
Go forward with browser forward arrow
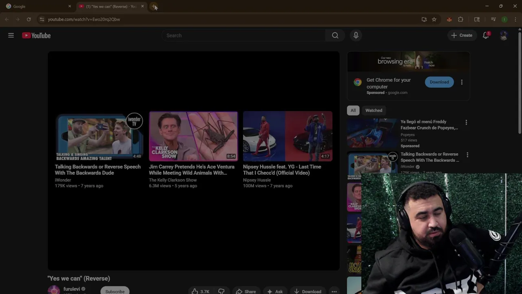tap(18, 19)
